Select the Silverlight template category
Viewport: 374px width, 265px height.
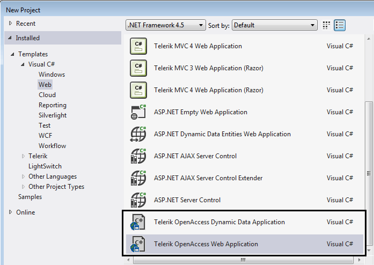click(53, 115)
